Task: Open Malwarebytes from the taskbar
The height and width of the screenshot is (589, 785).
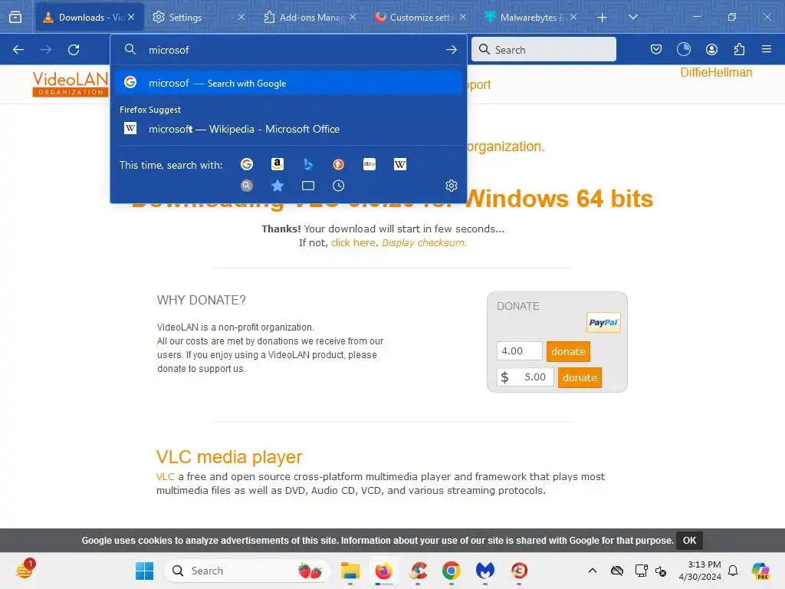Action: [x=484, y=571]
